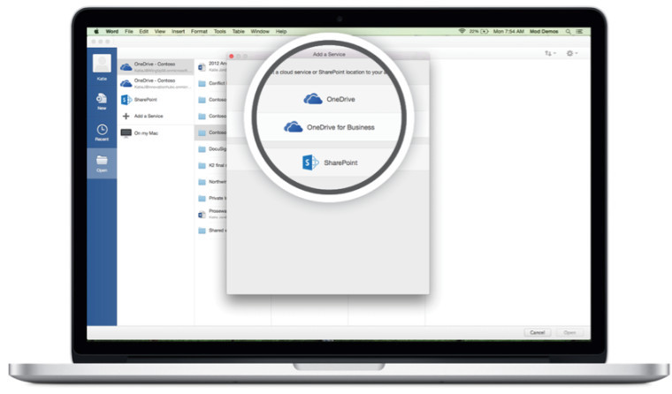
Task: Open the Conflict folder in file list
Action: point(211,84)
